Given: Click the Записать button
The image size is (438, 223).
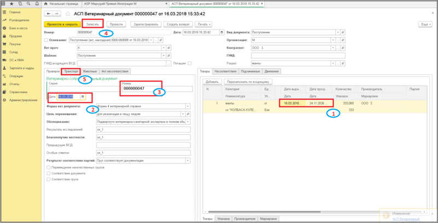Looking at the screenshot, I should click(92, 24).
